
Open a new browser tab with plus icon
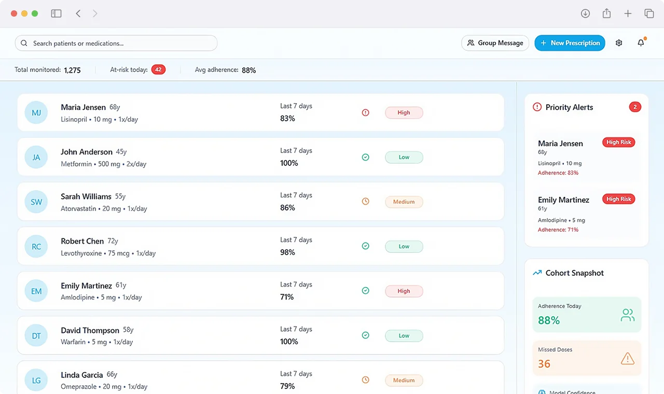(x=628, y=13)
